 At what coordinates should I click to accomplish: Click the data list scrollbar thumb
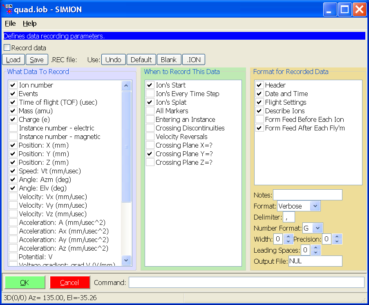click(x=126, y=147)
